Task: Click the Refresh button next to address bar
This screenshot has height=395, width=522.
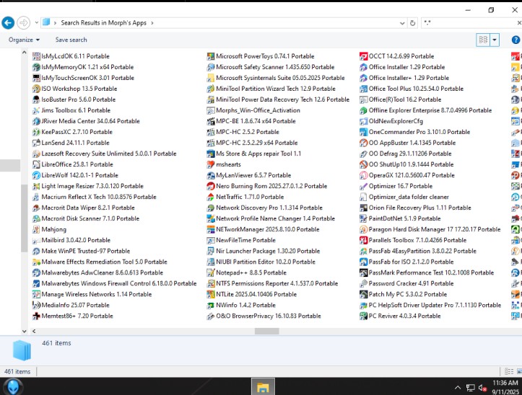Action: tap(412, 23)
